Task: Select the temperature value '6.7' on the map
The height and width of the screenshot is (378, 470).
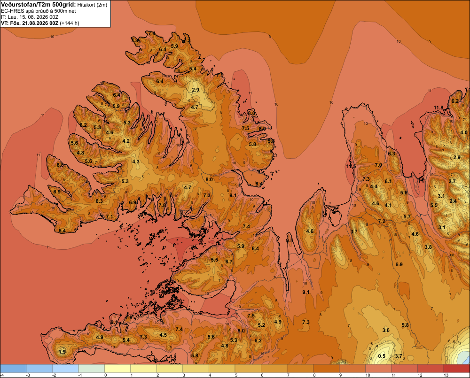Action: (229, 262)
